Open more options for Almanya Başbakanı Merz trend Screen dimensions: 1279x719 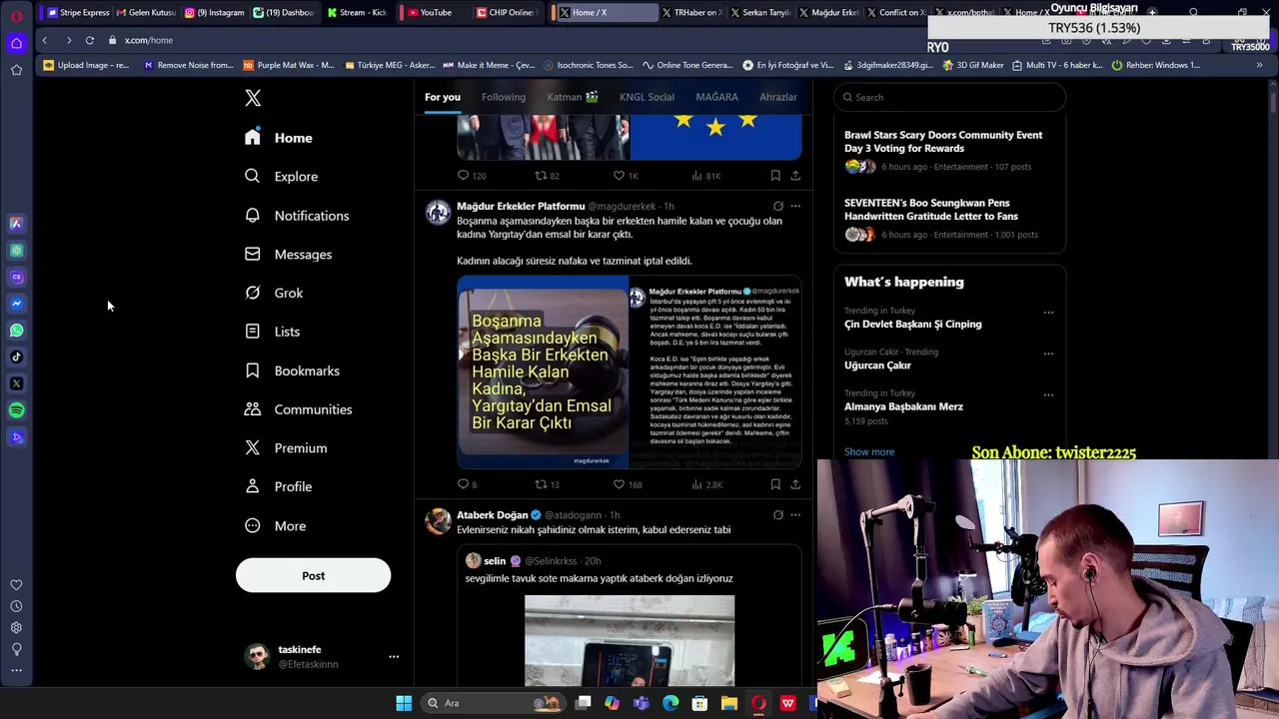1048,394
